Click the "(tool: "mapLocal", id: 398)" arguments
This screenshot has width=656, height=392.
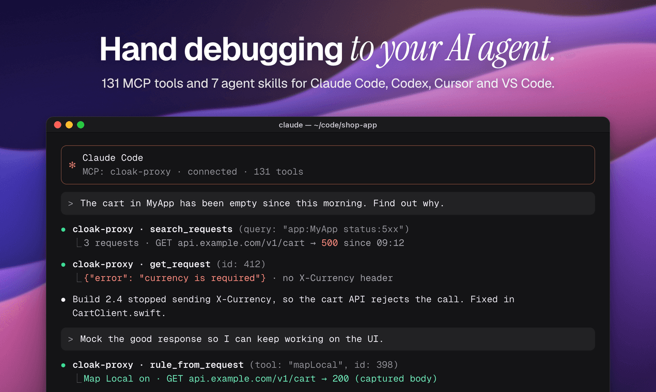pos(324,365)
